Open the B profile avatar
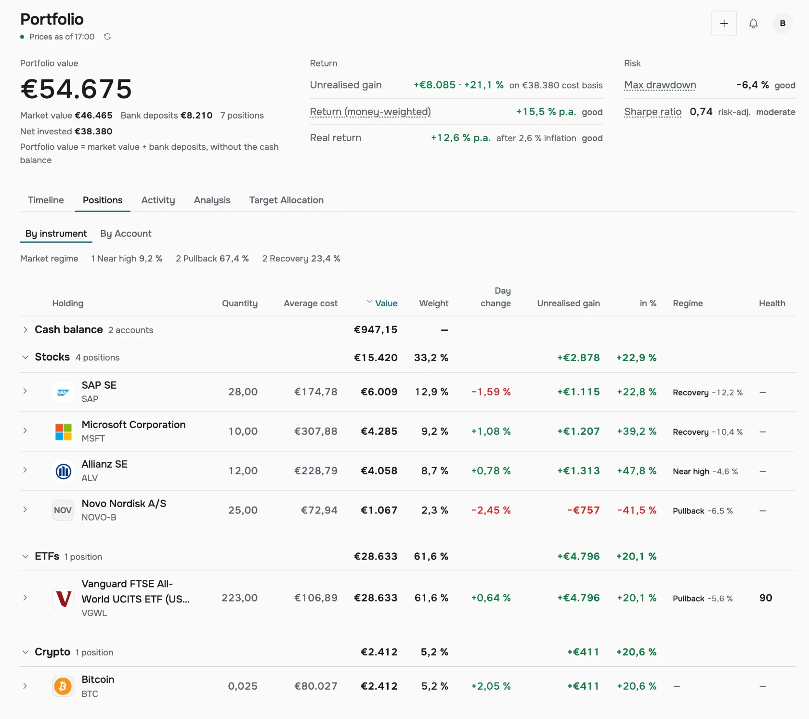Screen dimensions: 809x719 [783, 23]
